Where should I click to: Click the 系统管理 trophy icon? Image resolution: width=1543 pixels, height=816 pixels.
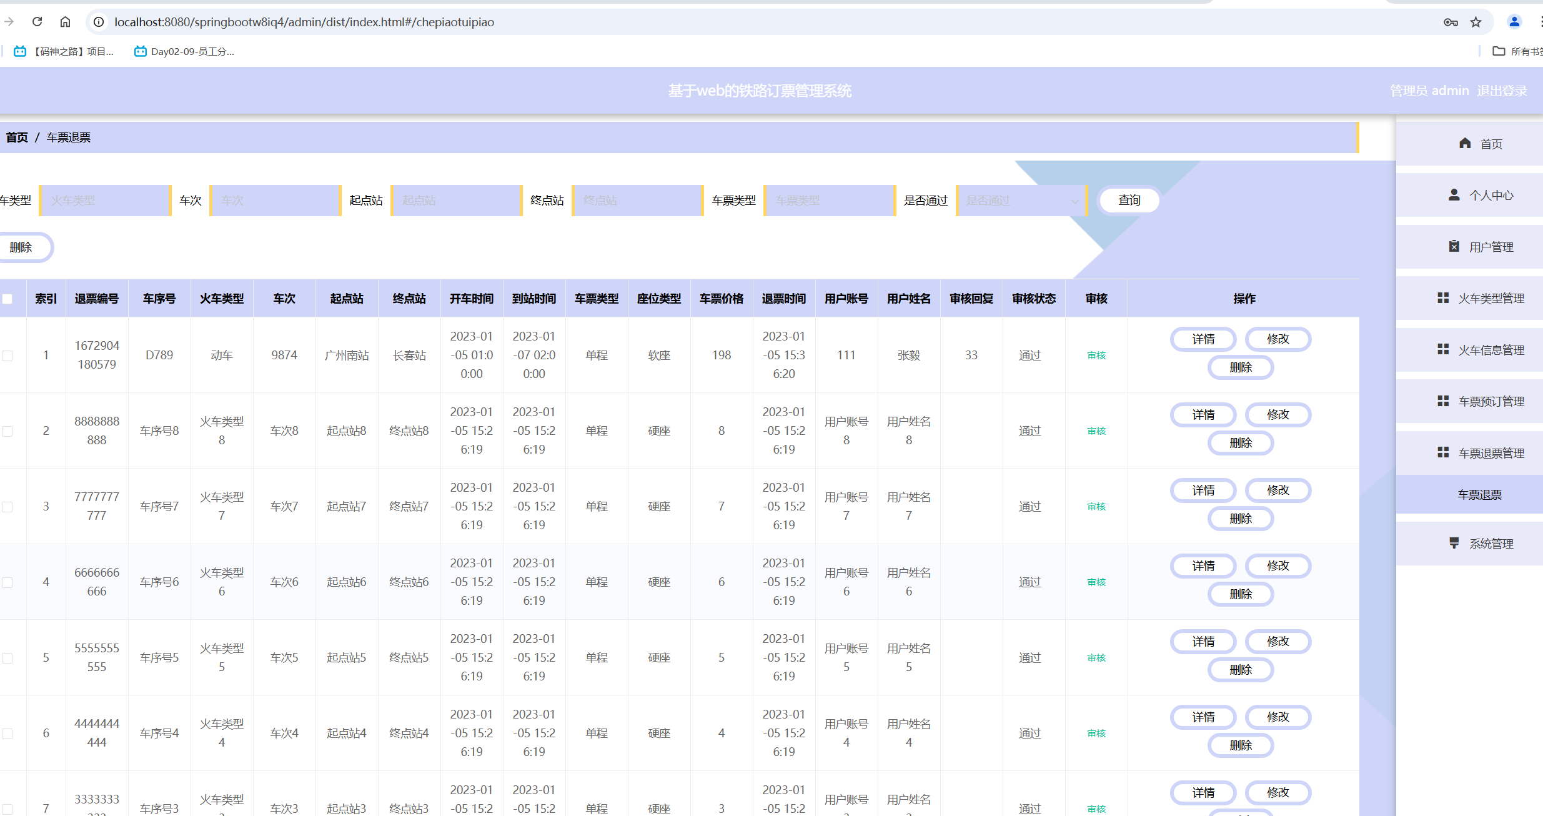pyautogui.click(x=1454, y=543)
